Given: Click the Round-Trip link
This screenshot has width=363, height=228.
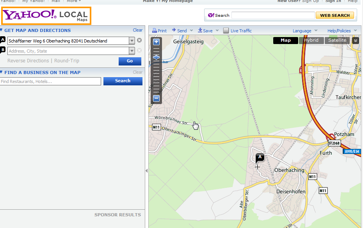Looking at the screenshot, I should (67, 61).
